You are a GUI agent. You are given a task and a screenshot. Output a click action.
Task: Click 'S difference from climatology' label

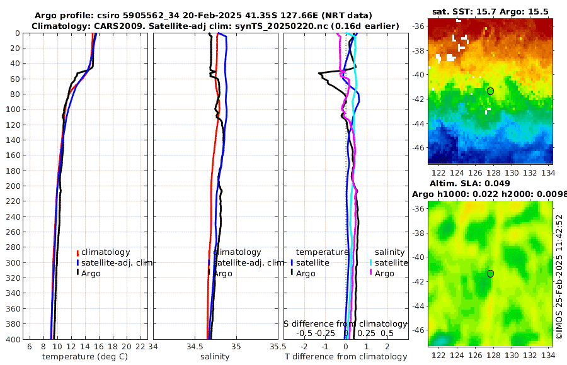click(x=345, y=324)
